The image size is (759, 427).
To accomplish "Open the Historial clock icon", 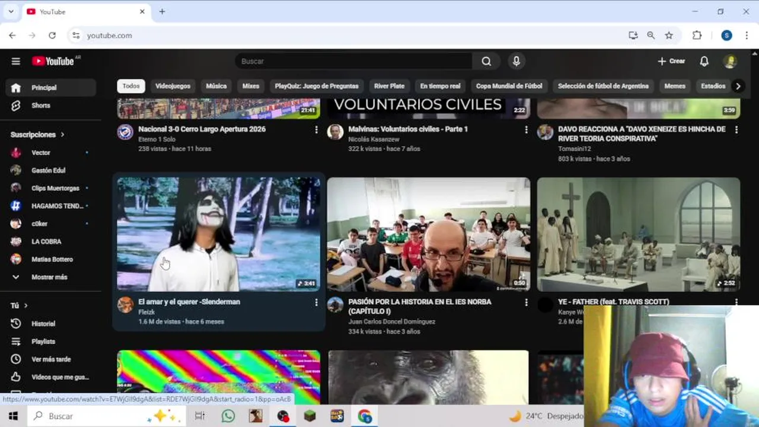I will (x=16, y=324).
